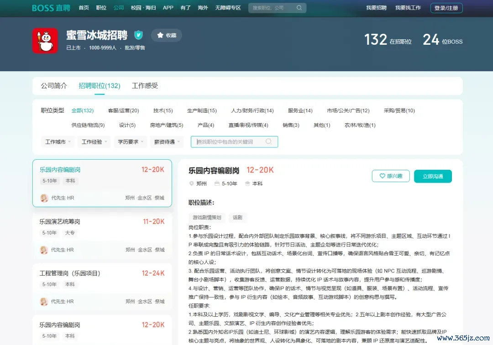Click the 收藏 star button
This screenshot has height=345, width=493.
(167, 35)
